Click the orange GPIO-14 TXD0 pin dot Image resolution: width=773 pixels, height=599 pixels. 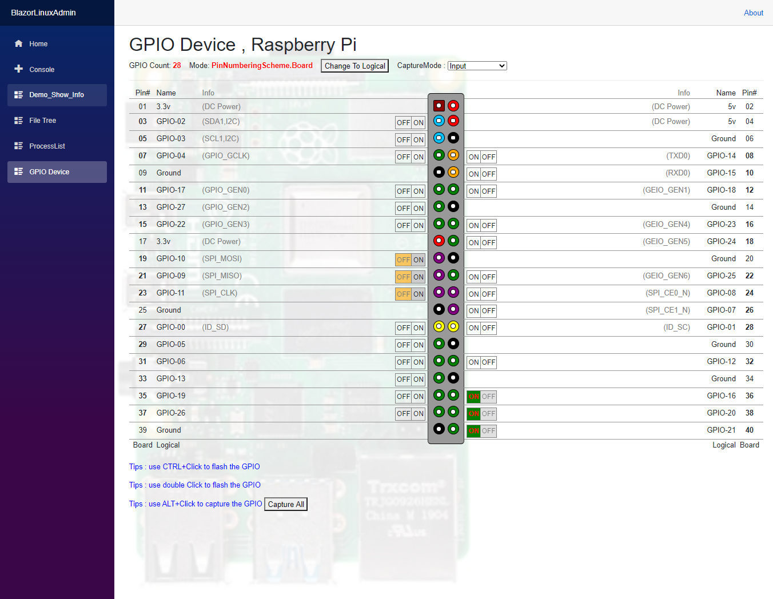point(453,155)
